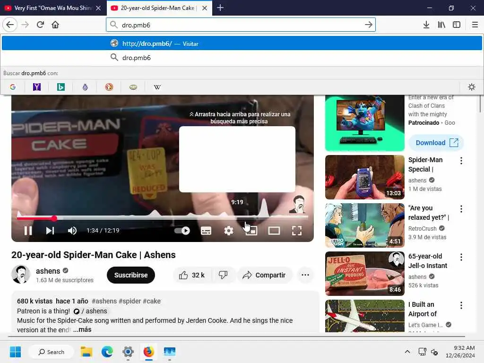The image size is (484, 363).
Task: Click the taskbar Search box
Action: [x=51, y=352]
